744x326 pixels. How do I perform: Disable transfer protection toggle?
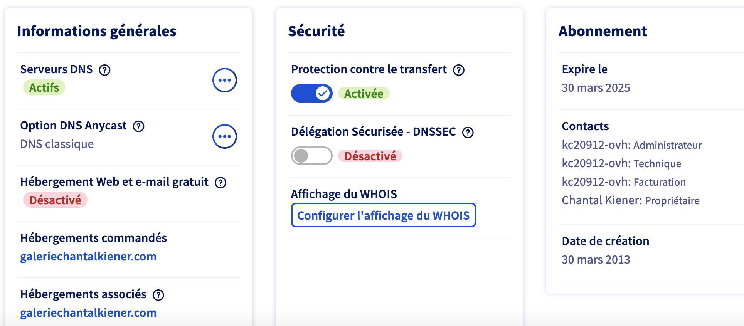312,93
